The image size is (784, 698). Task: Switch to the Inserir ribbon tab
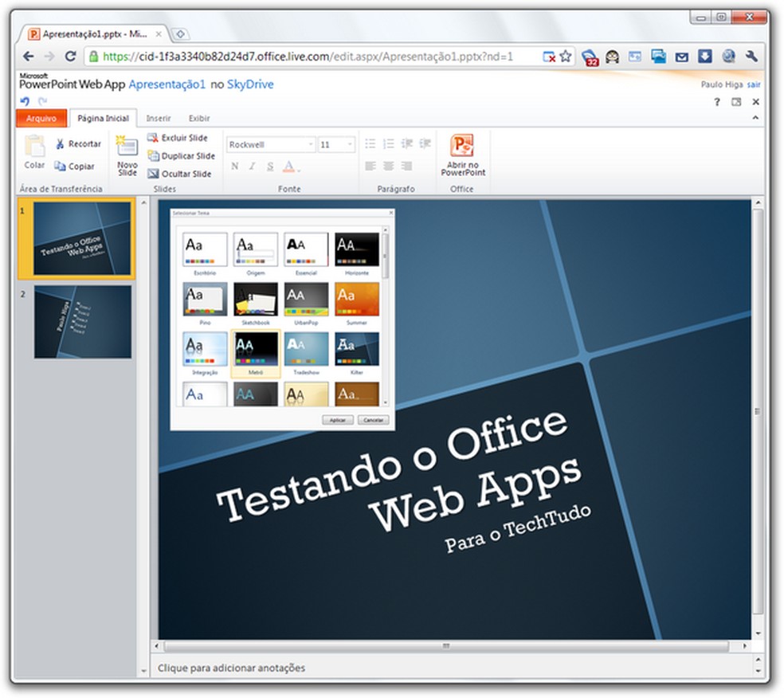(158, 118)
